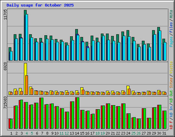Click the cyan pages bar for day 1
The width and height of the screenshot is (175, 137).
(x=11, y=56)
